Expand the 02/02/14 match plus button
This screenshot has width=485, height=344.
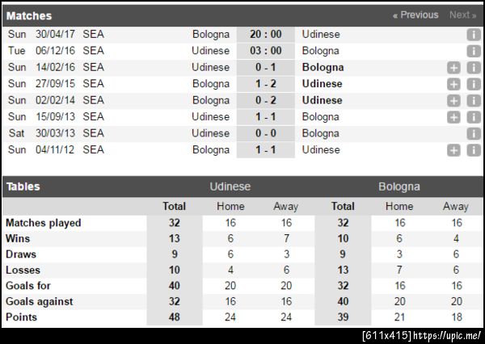coord(454,101)
